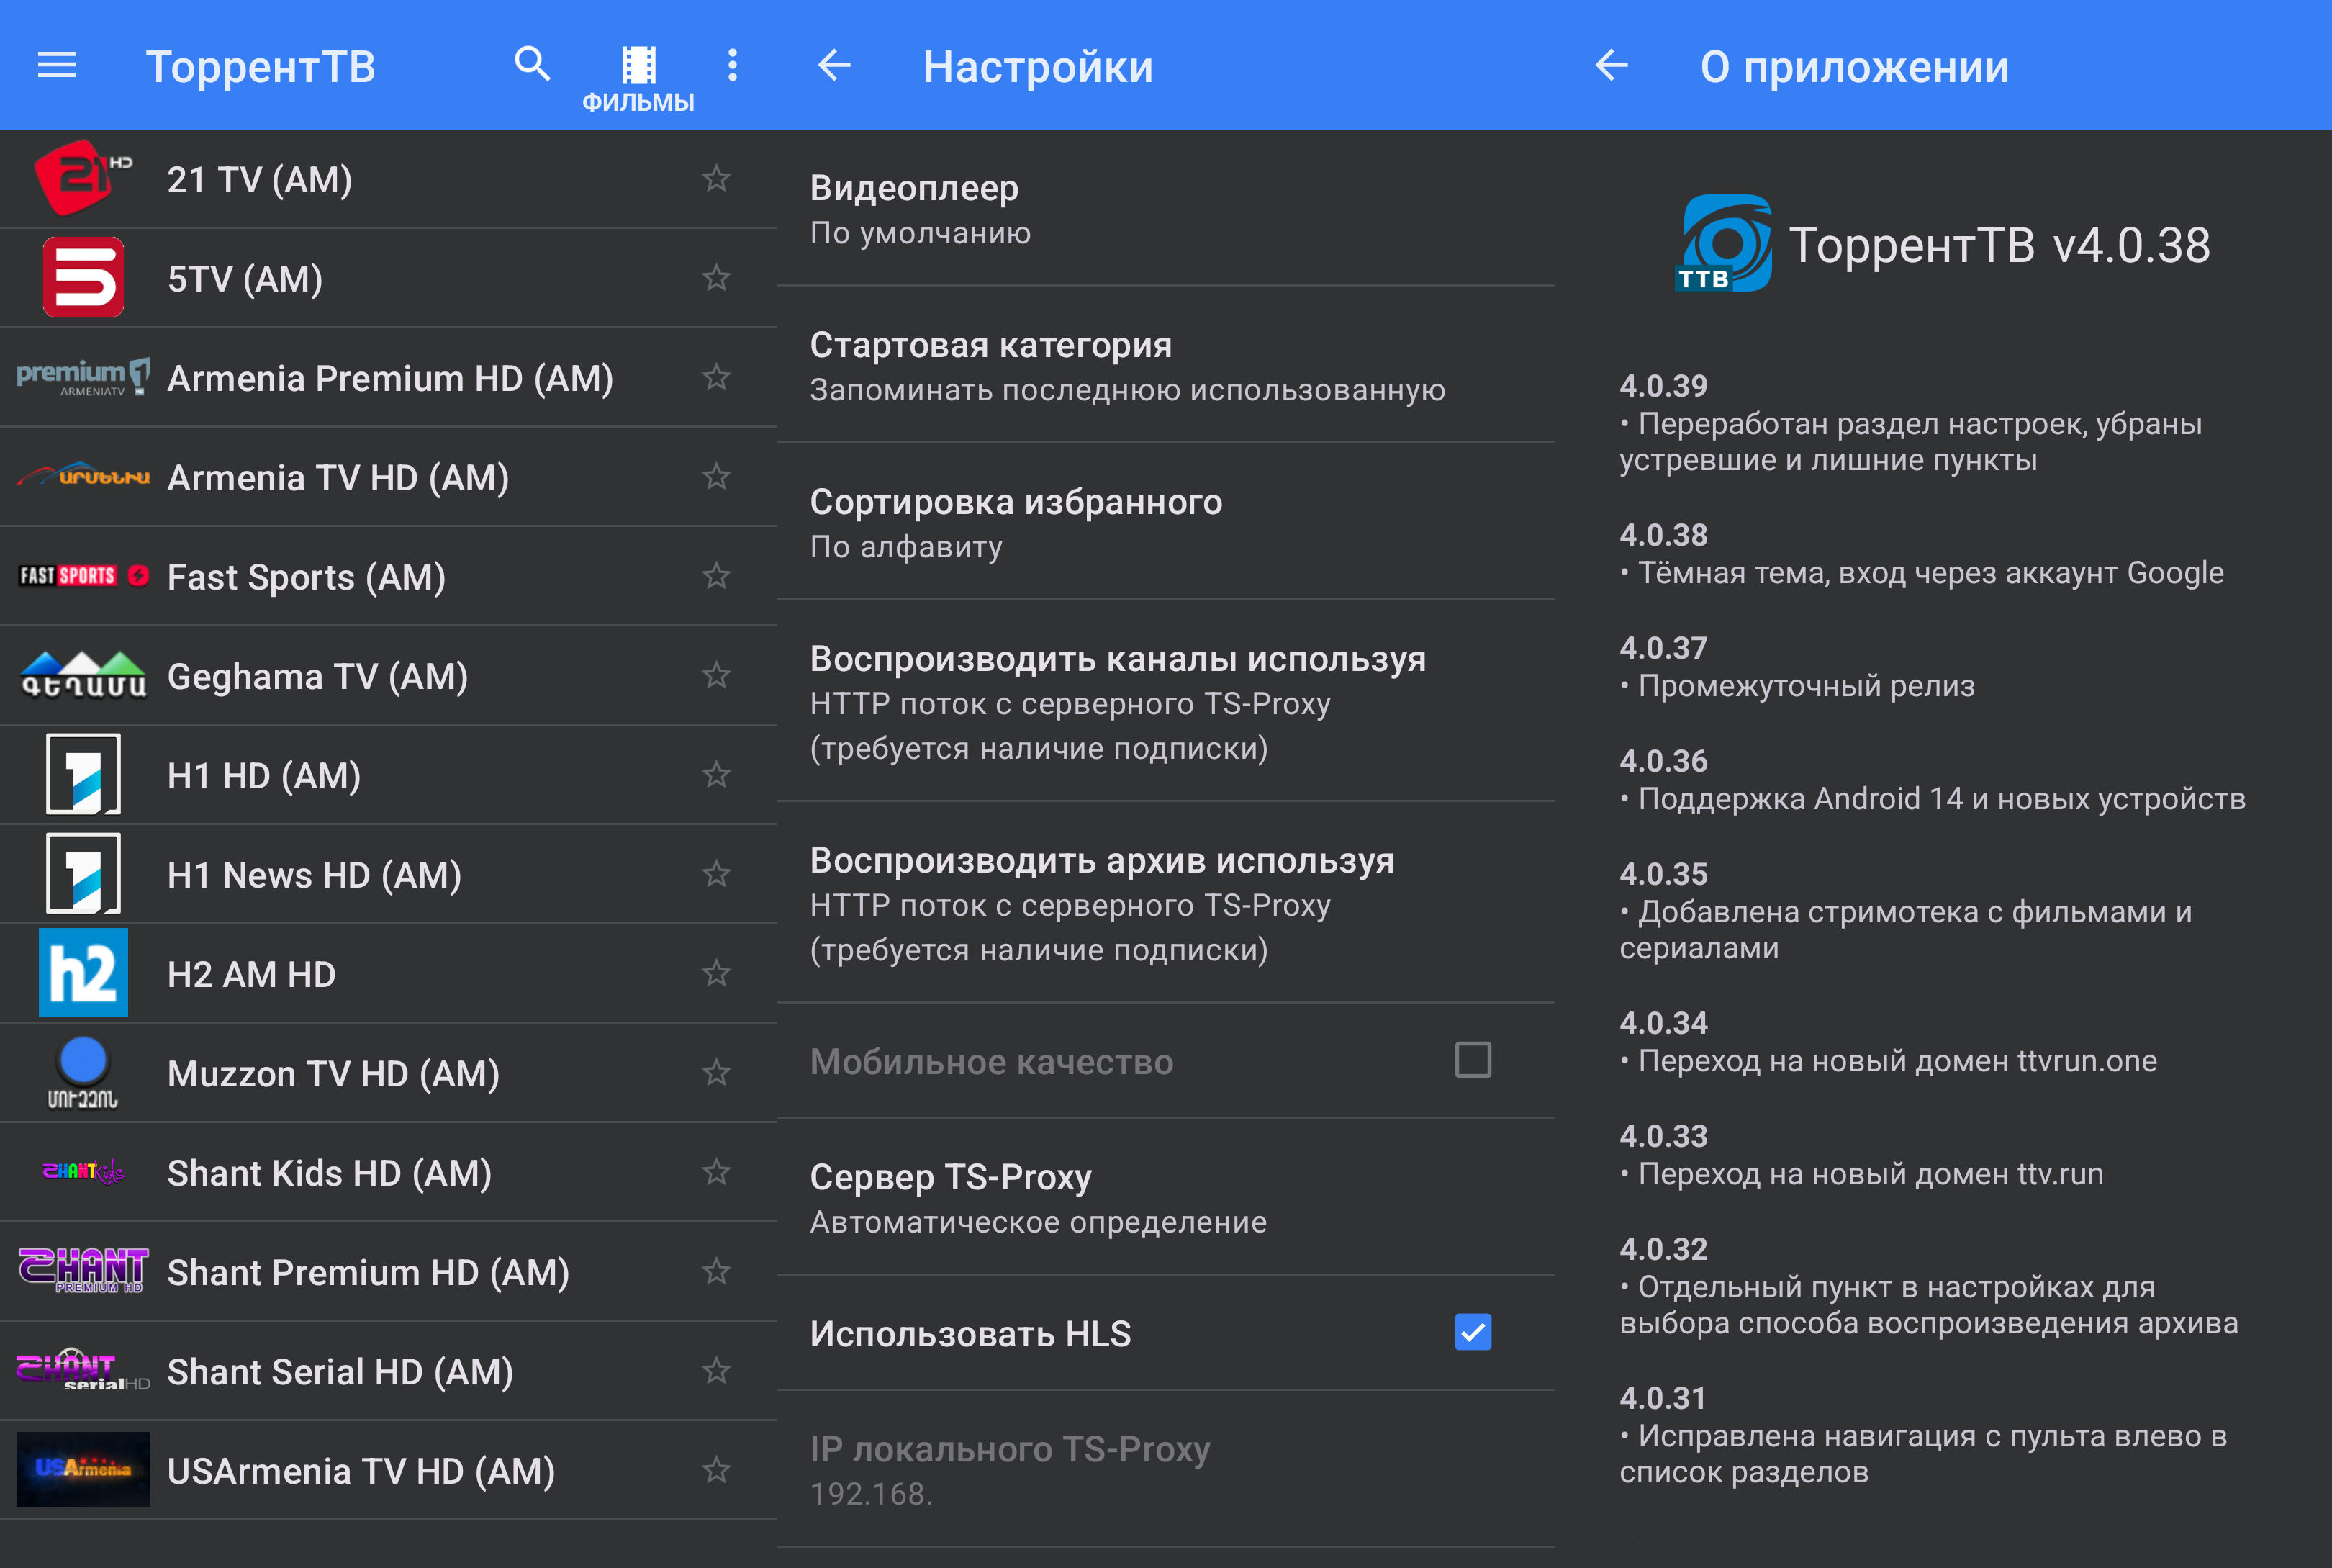Go back from the Настройки screen
This screenshot has width=2332, height=1568.
(835, 66)
